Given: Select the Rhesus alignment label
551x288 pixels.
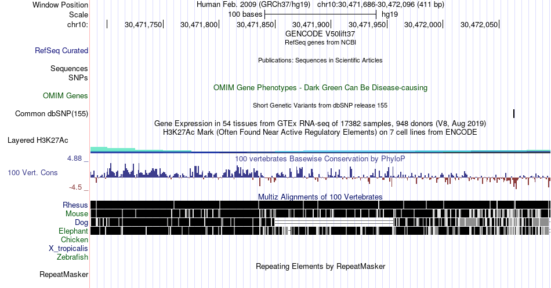Looking at the screenshot, I should (75, 205).
